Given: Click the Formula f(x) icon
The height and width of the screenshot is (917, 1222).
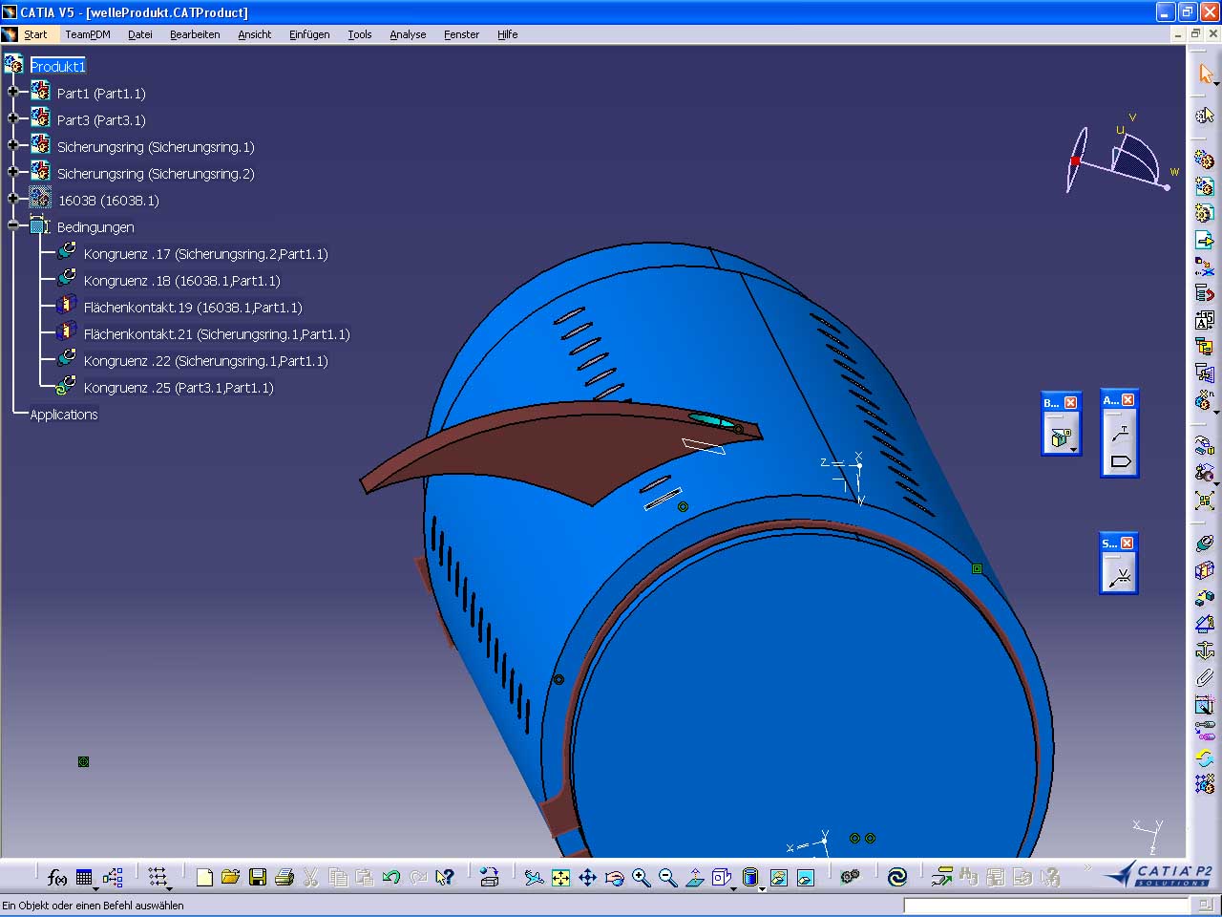Looking at the screenshot, I should tap(57, 877).
